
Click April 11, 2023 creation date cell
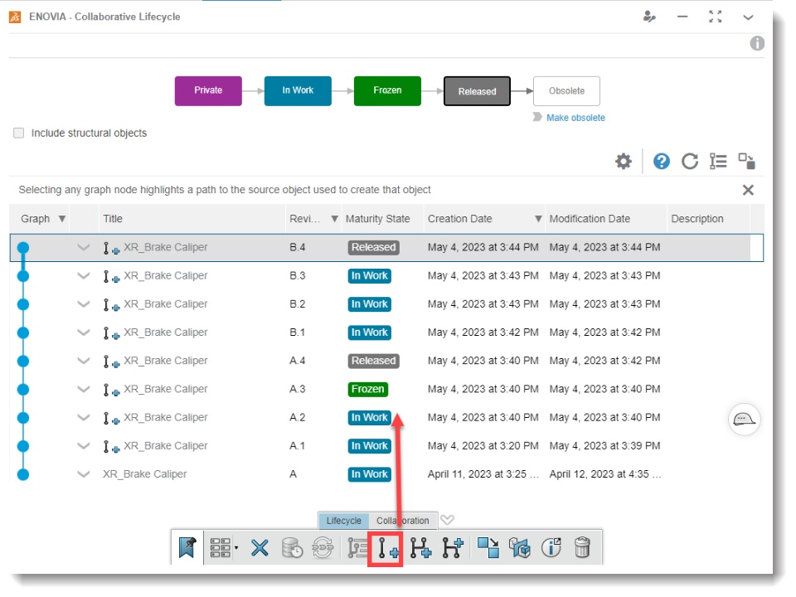click(x=483, y=474)
